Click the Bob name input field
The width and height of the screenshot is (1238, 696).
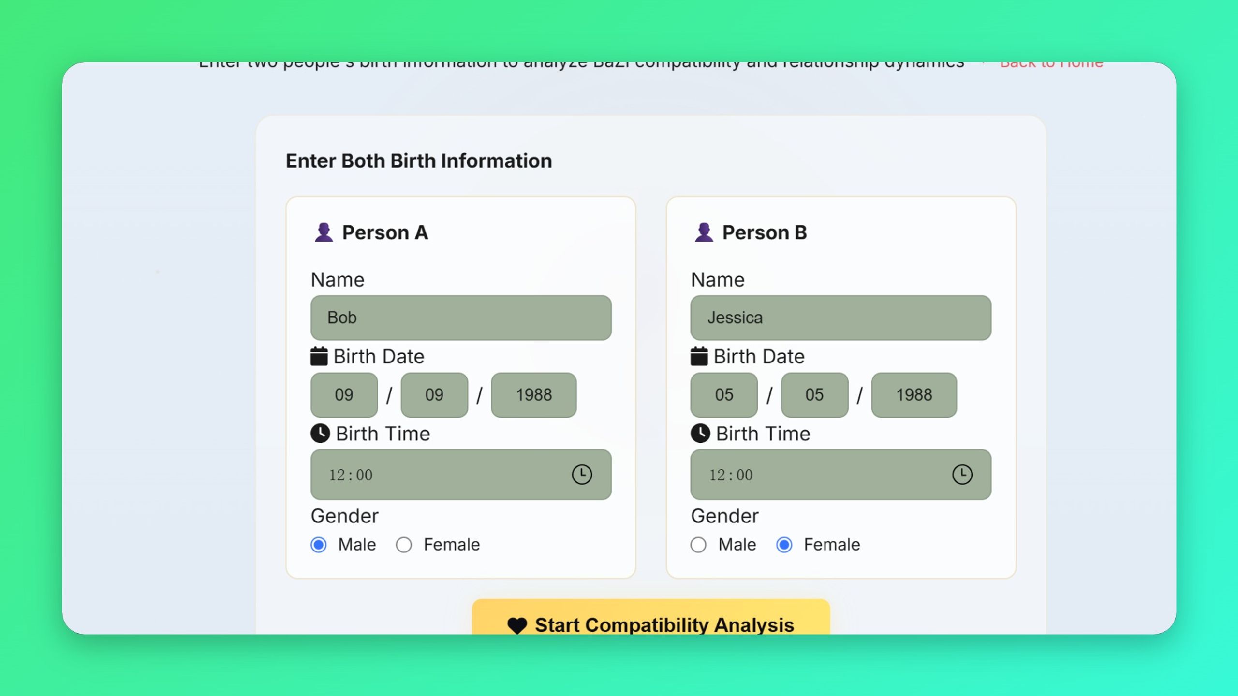[x=461, y=318]
